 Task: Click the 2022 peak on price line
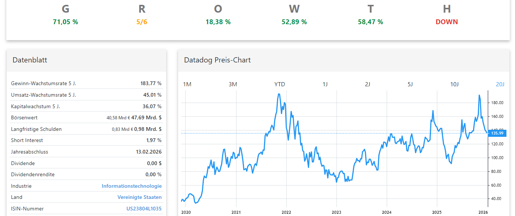point(279,94)
